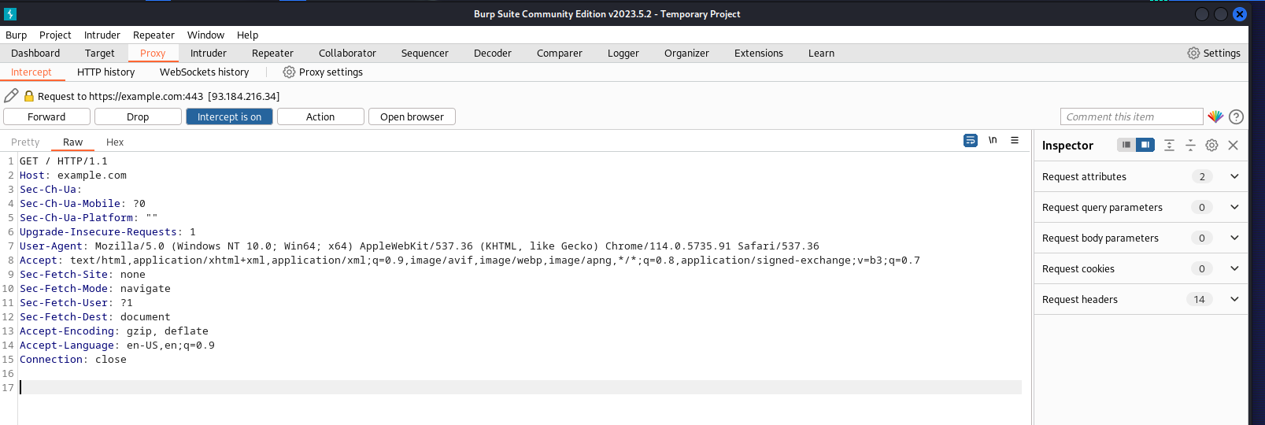This screenshot has height=425, width=1265.
Task: Switch to the Learn tab
Action: [821, 53]
